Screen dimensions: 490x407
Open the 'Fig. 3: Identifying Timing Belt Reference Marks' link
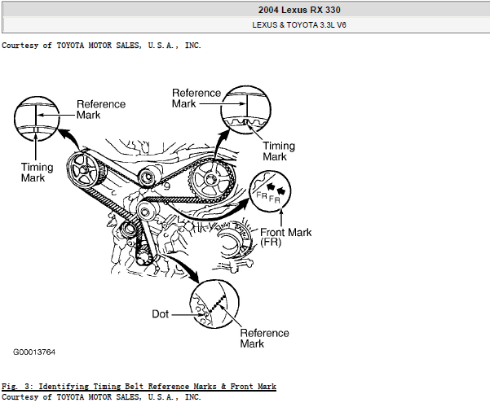[x=139, y=387]
